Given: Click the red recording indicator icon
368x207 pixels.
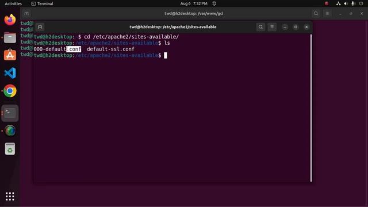Looking at the screenshot, I should click(327, 3).
